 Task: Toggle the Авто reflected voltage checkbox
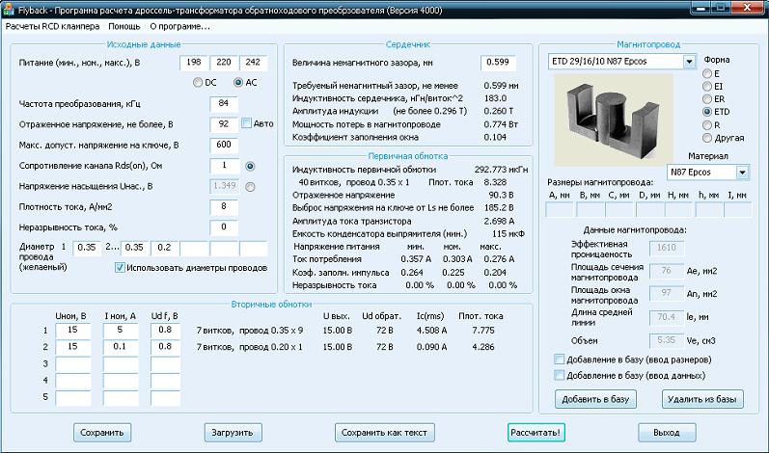coord(246,123)
